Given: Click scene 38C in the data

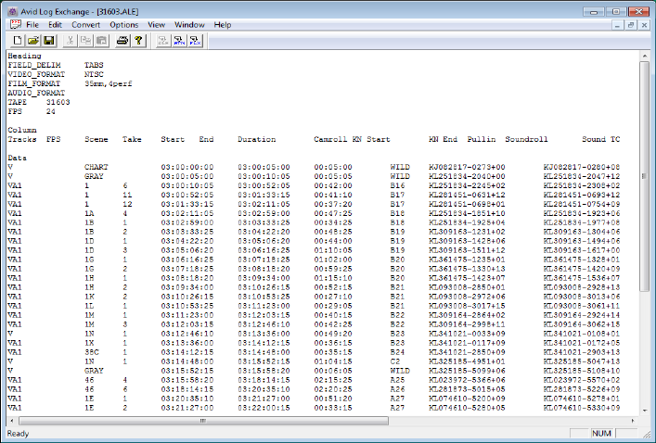Looking at the screenshot, I should pyautogui.click(x=92, y=352).
